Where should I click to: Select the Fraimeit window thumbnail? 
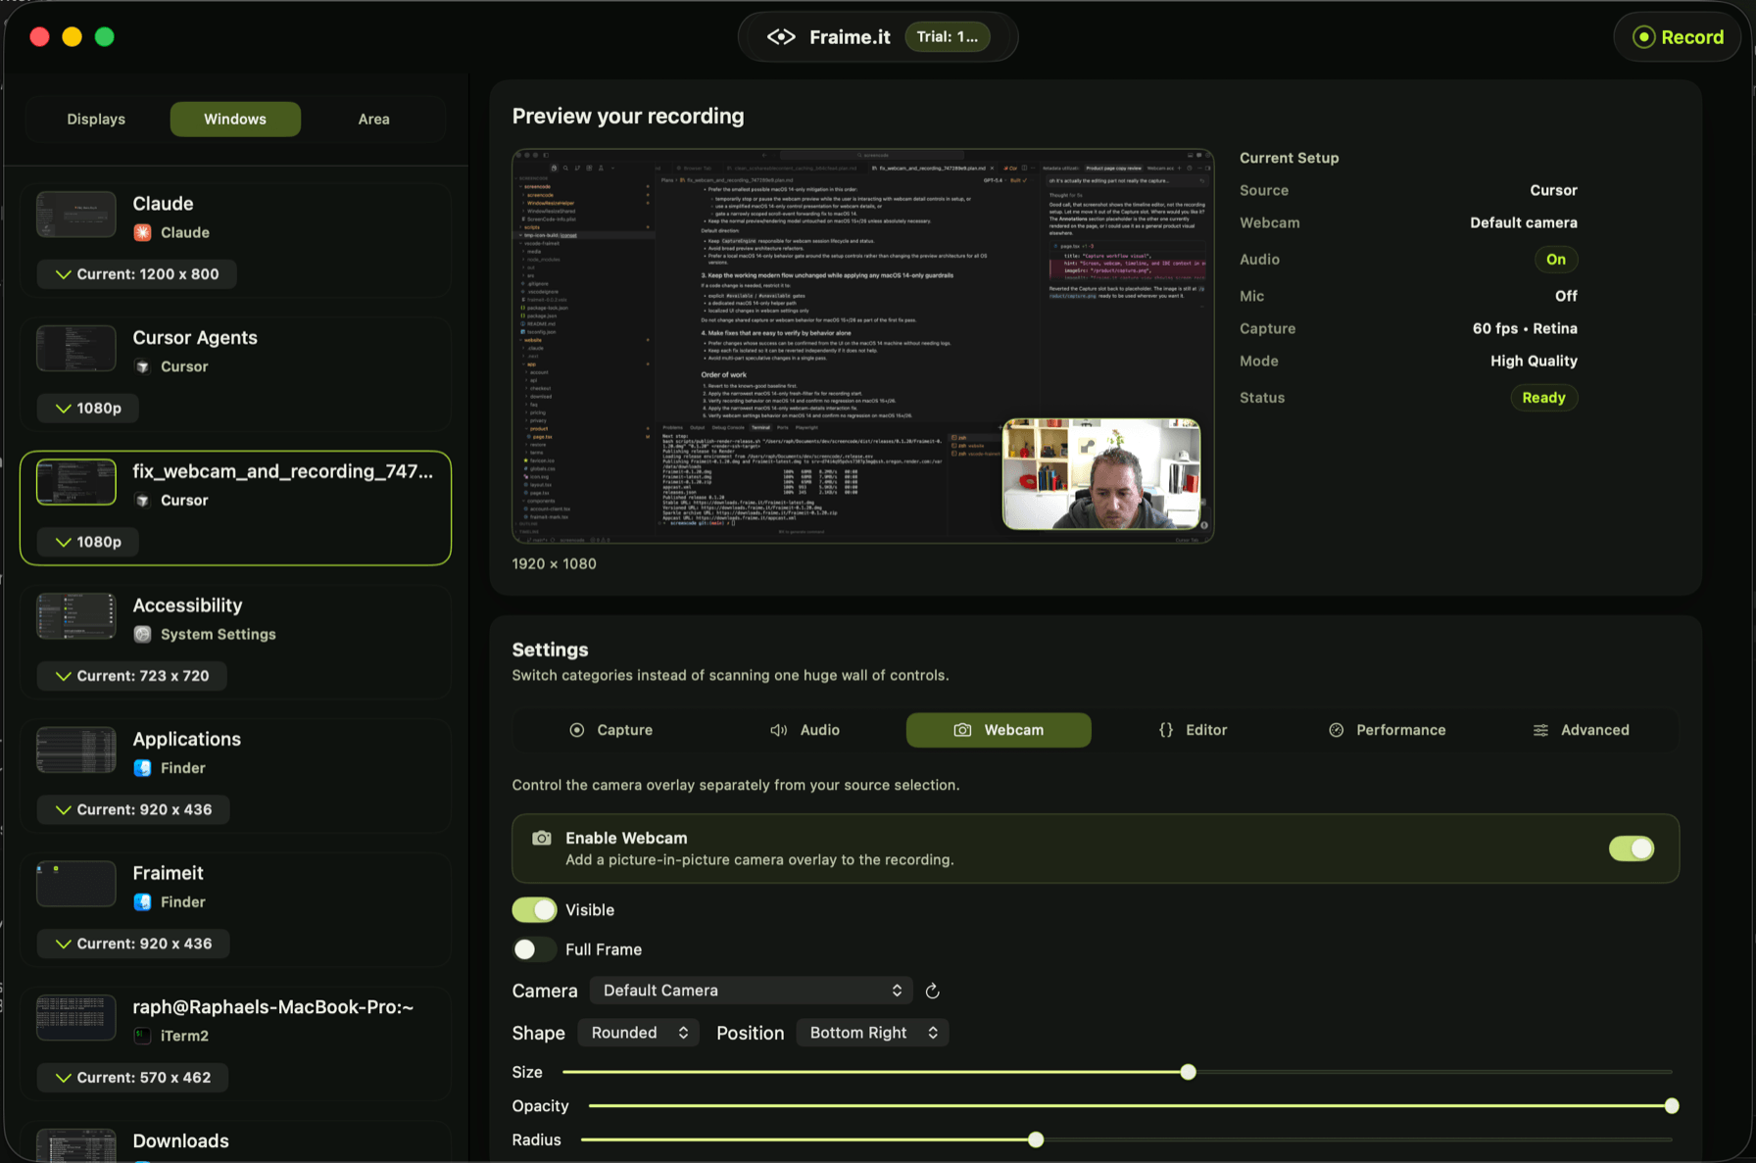click(x=76, y=885)
